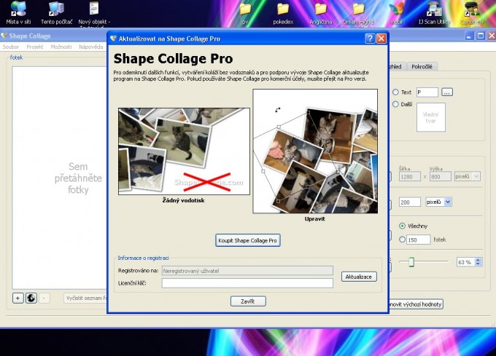This screenshot has height=356, width=496.
Task: Click the Vlastní tvar custom shape box
Action: pyautogui.click(x=431, y=117)
